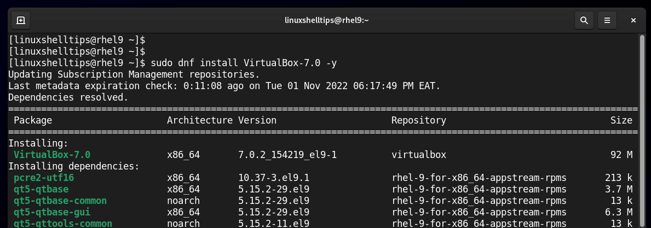Image resolution: width=651 pixels, height=228 pixels.
Task: Click the Architecture column header
Action: [200, 120]
